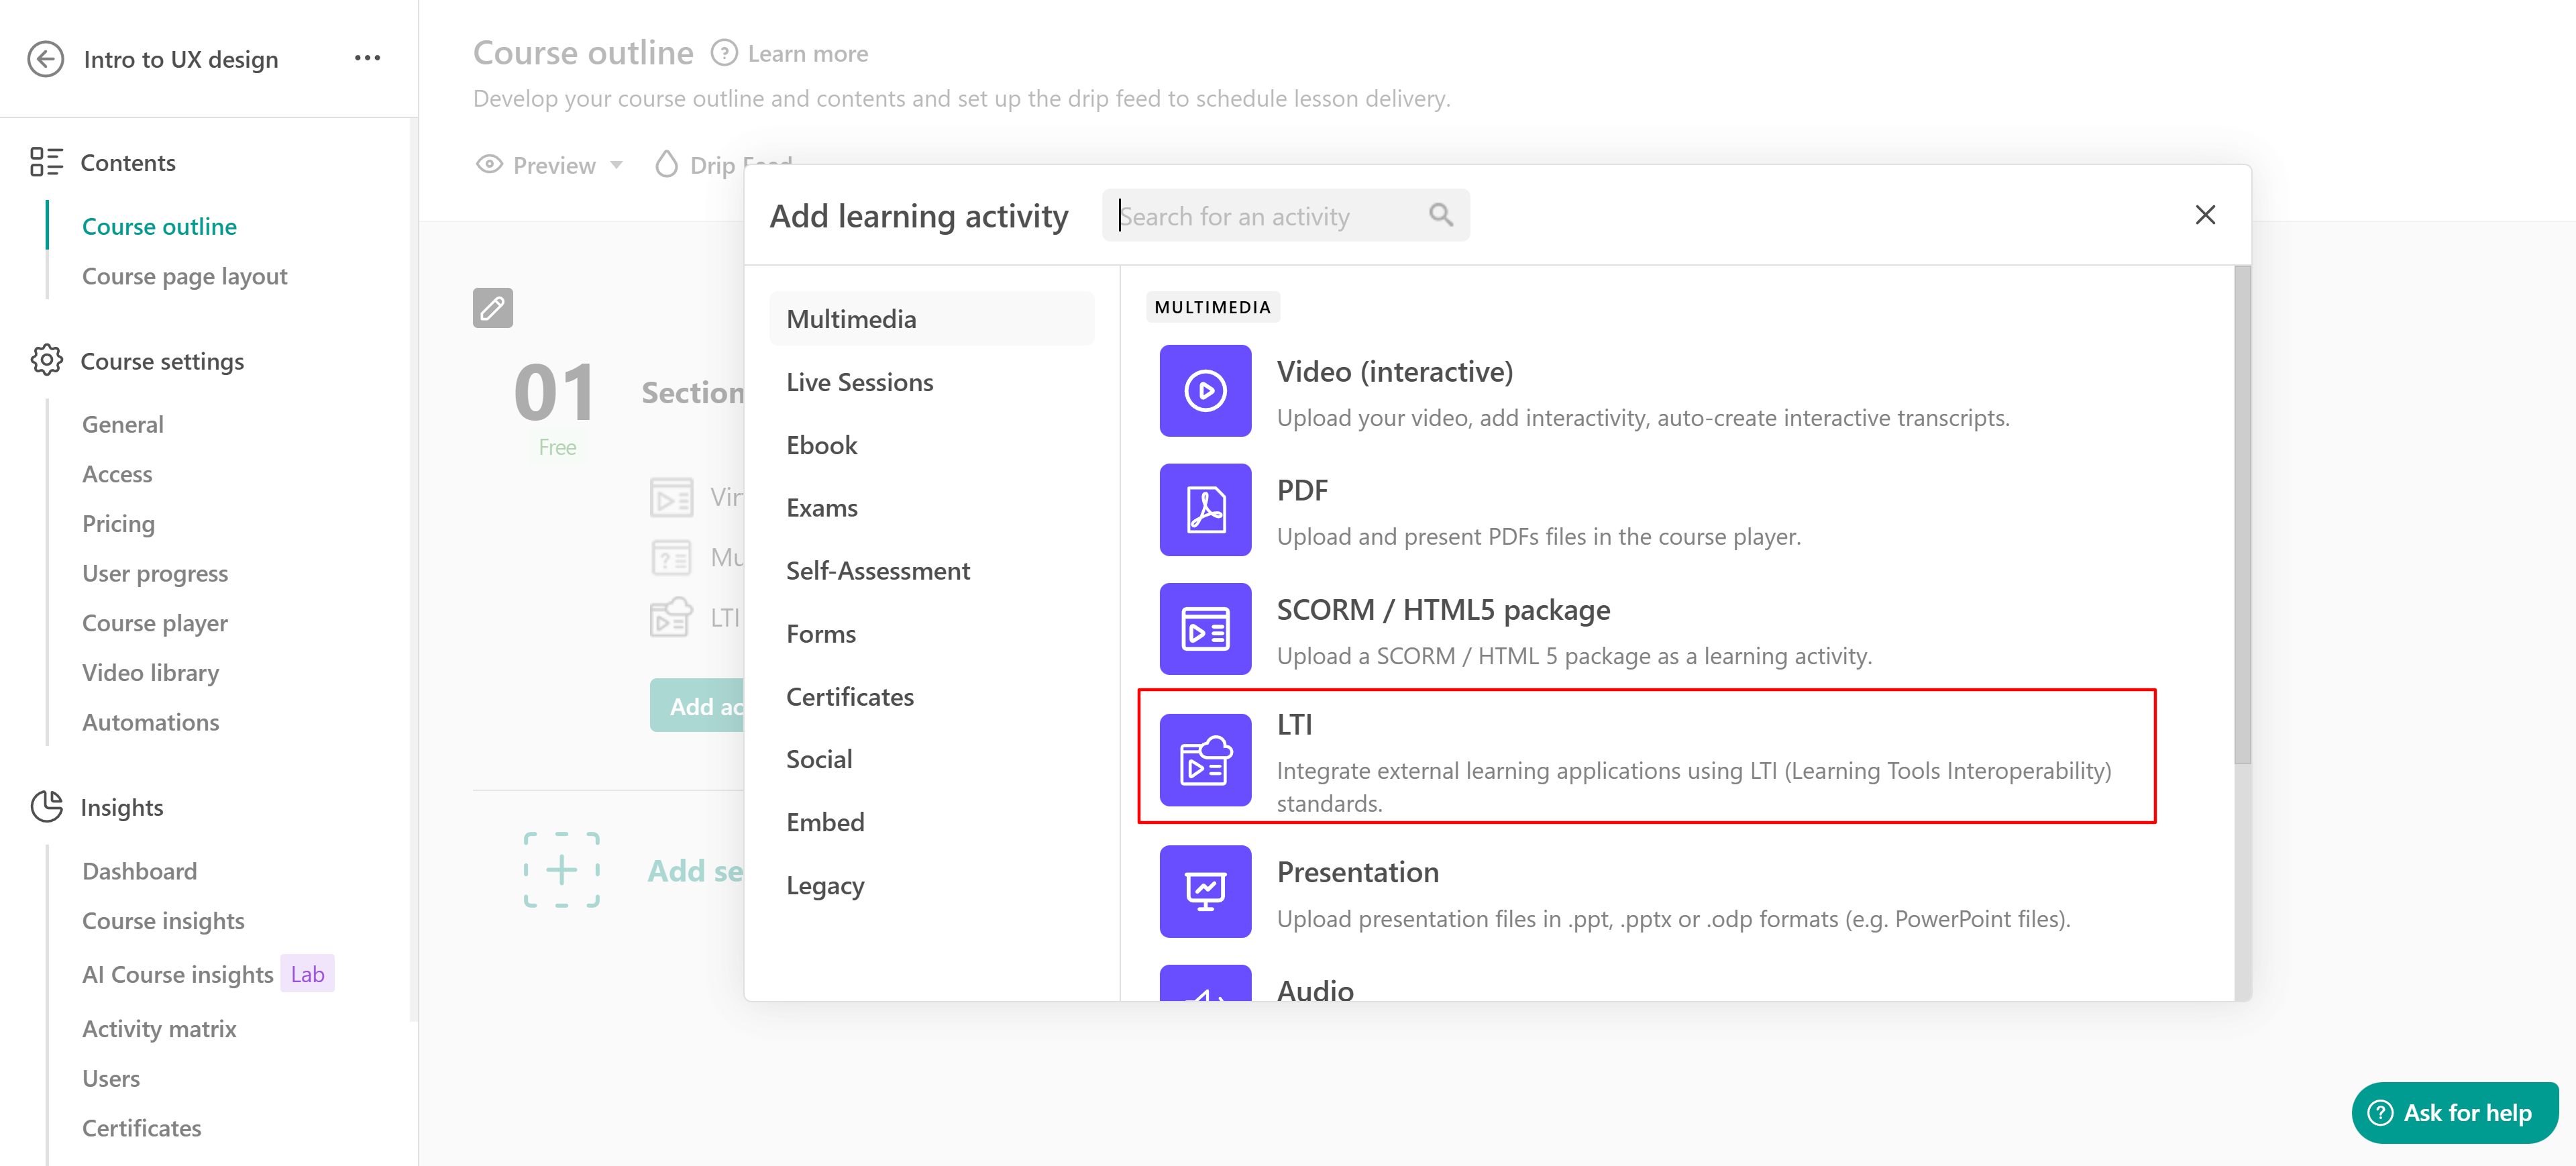Select the PDF activity icon
Viewport: 2576px width, 1166px height.
1205,510
